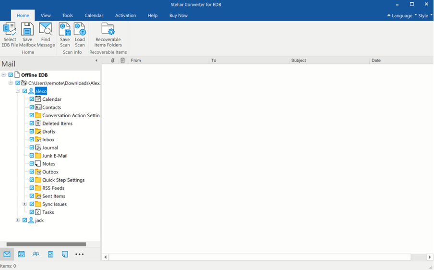Click the message list scroll-left arrow
This screenshot has height=270, width=434.
tap(106, 257)
